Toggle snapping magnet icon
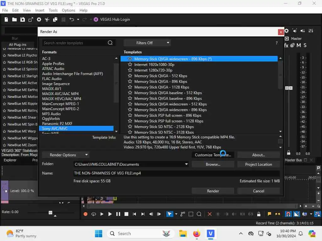 [x=288, y=214]
